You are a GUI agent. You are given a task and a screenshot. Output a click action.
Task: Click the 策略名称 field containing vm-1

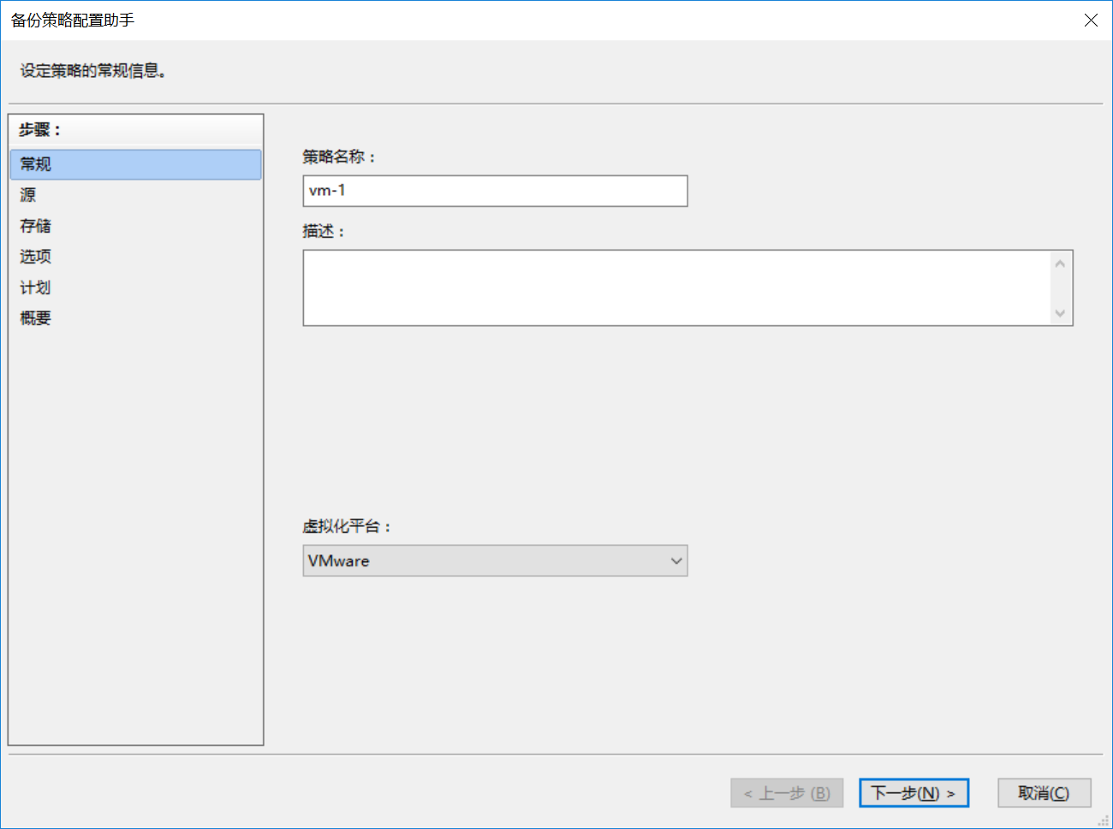point(495,191)
